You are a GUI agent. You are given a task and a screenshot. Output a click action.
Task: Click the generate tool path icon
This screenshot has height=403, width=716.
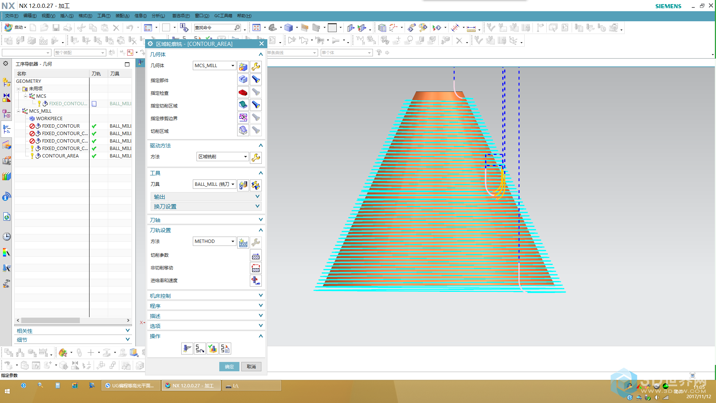click(187, 349)
